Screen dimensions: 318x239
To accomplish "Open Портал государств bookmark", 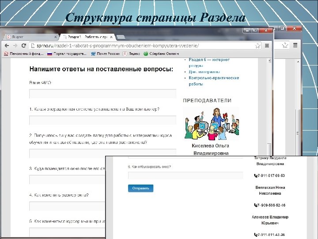I will (67, 54).
